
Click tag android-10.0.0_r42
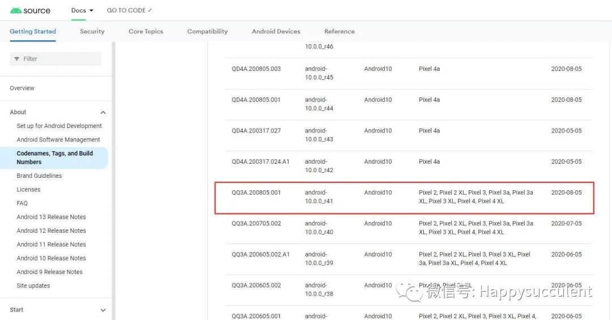point(319,166)
